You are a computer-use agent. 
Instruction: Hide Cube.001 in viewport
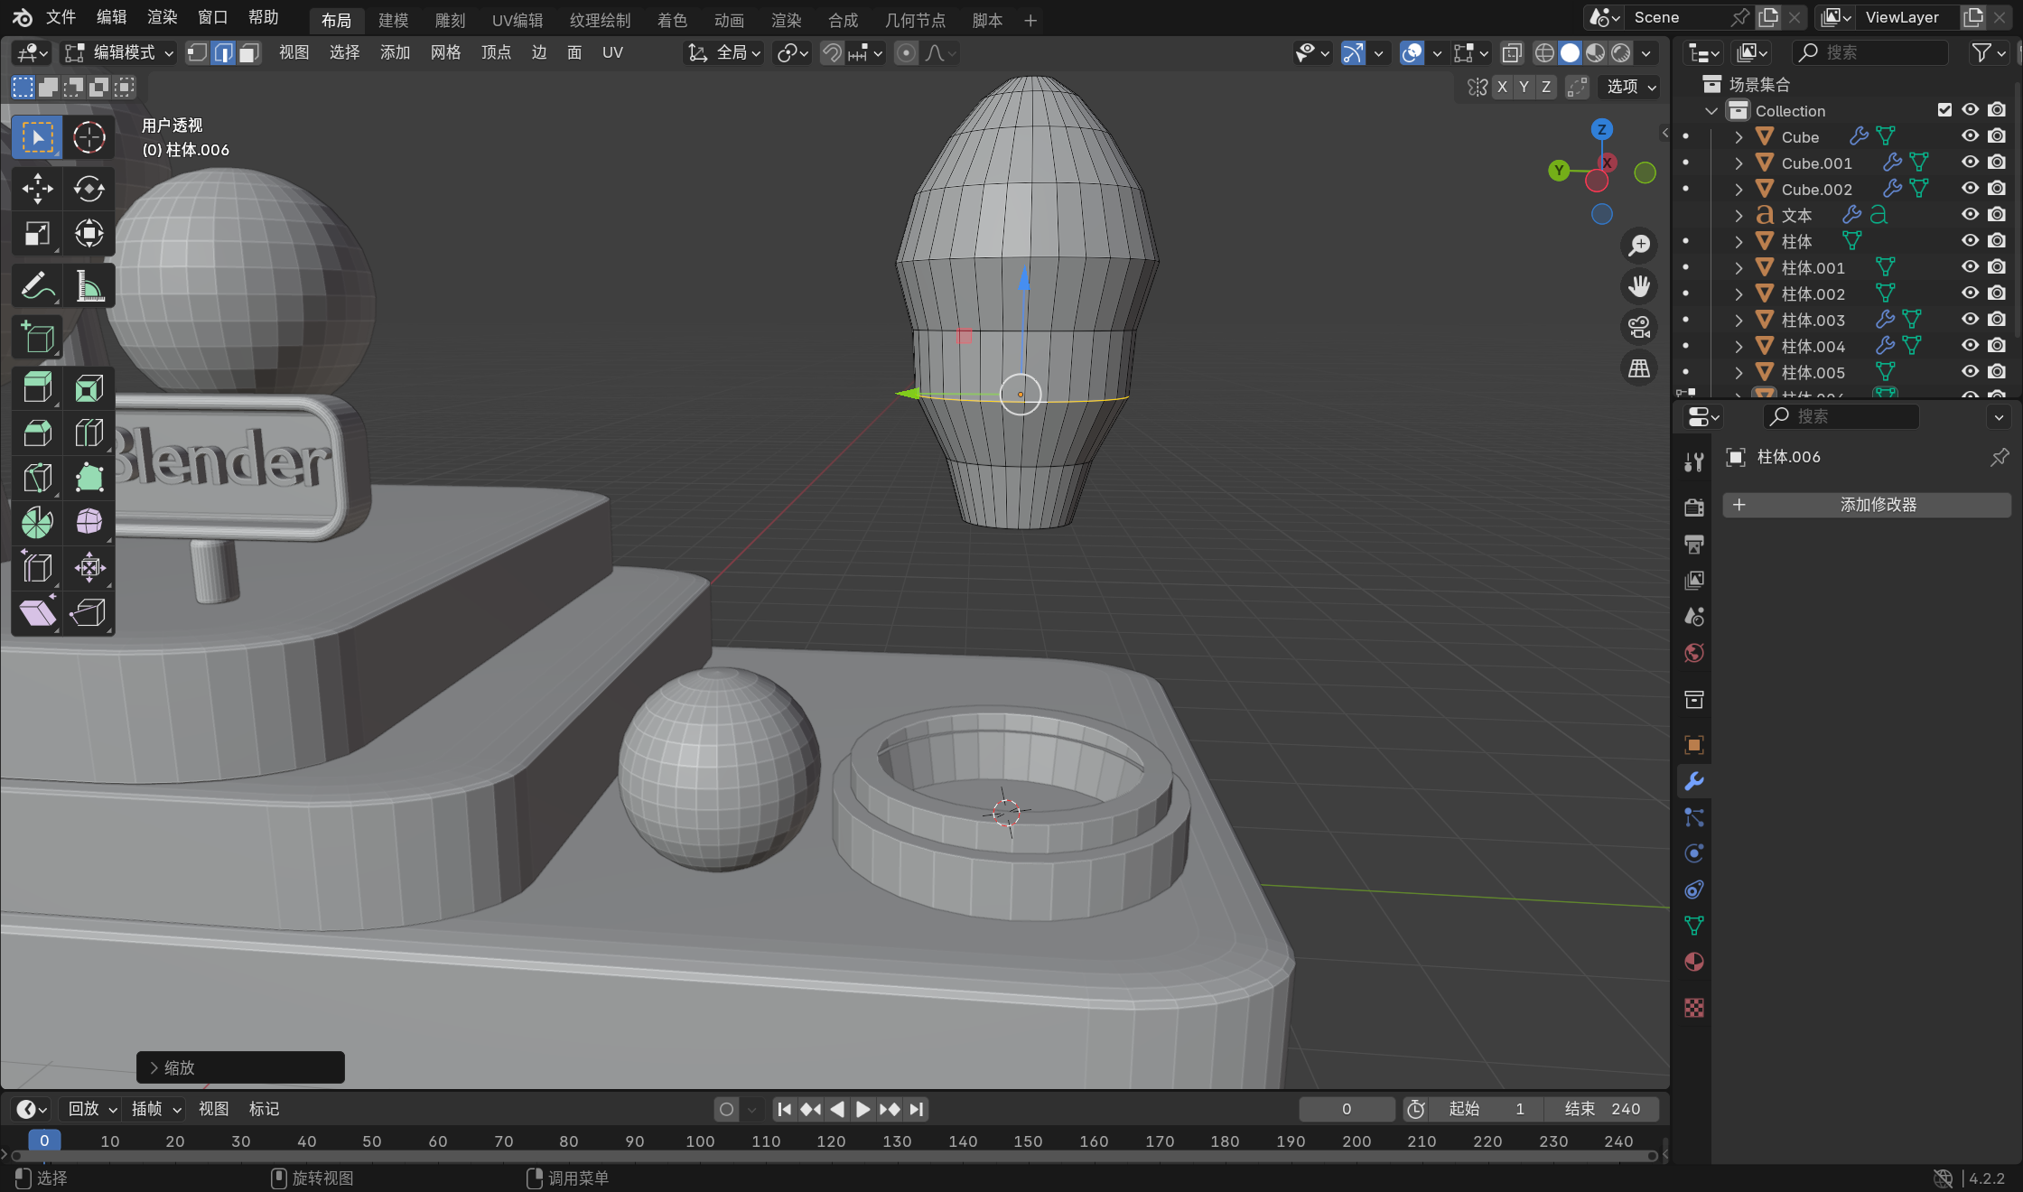(1970, 163)
